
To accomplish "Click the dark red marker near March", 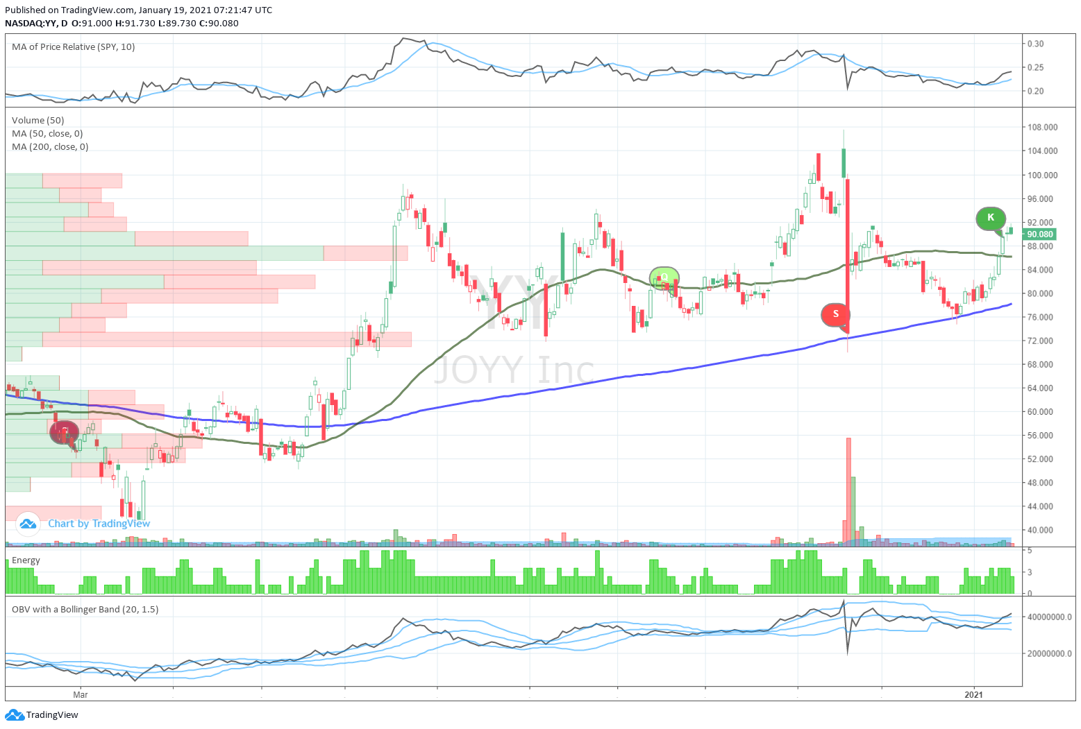I will point(64,433).
